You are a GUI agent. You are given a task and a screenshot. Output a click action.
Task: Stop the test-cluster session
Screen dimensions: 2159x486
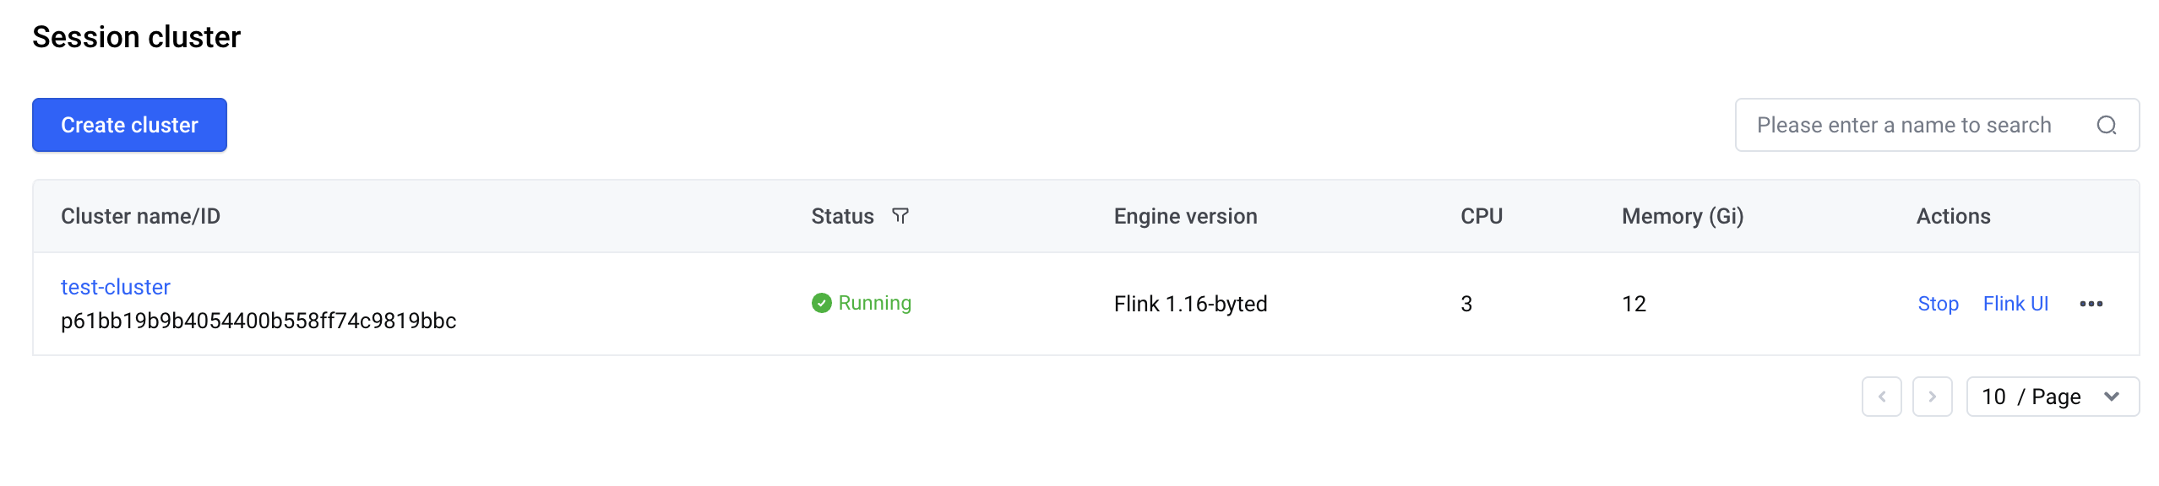(1938, 304)
